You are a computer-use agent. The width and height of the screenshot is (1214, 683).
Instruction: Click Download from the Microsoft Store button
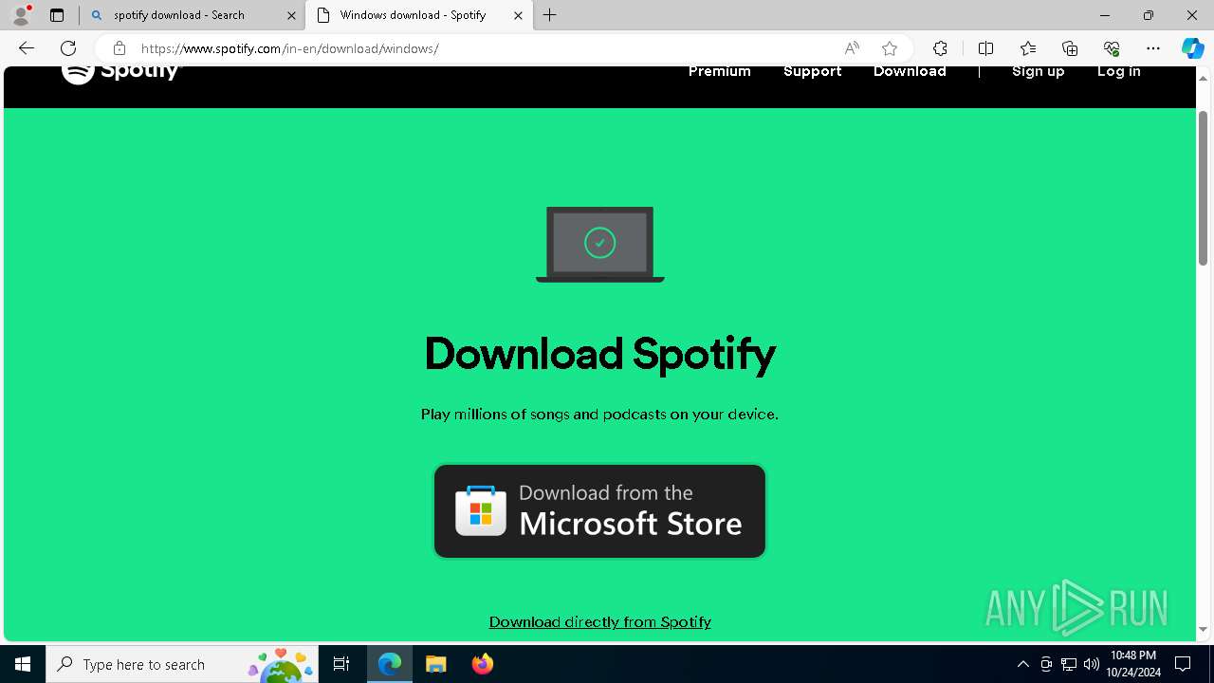pyautogui.click(x=599, y=511)
